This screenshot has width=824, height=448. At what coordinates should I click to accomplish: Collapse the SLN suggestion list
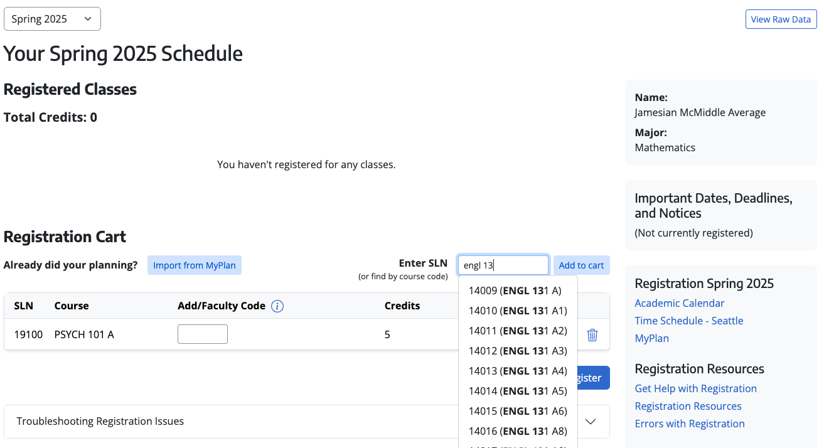[503, 265]
